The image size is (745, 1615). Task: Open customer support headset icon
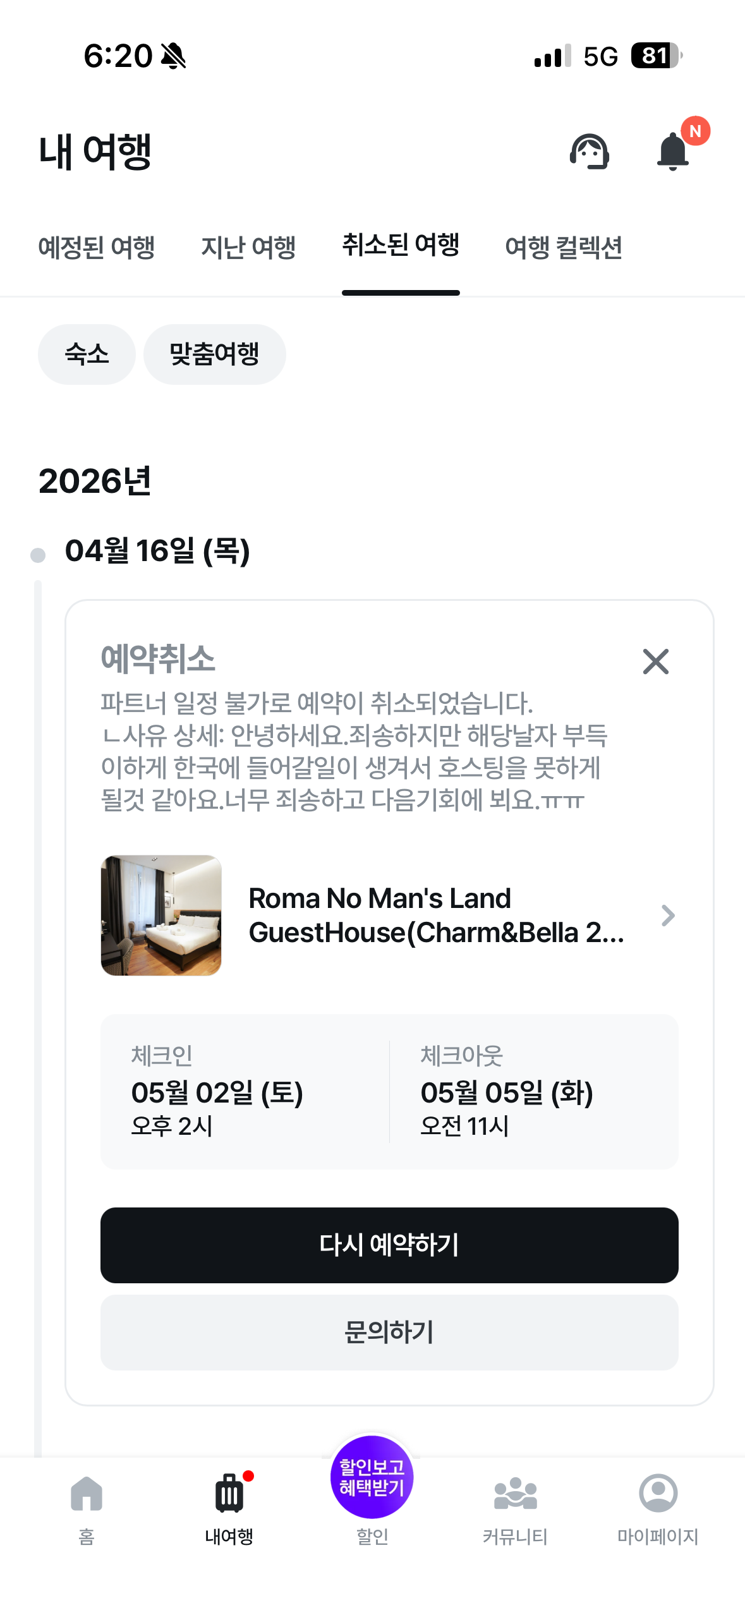tap(589, 152)
